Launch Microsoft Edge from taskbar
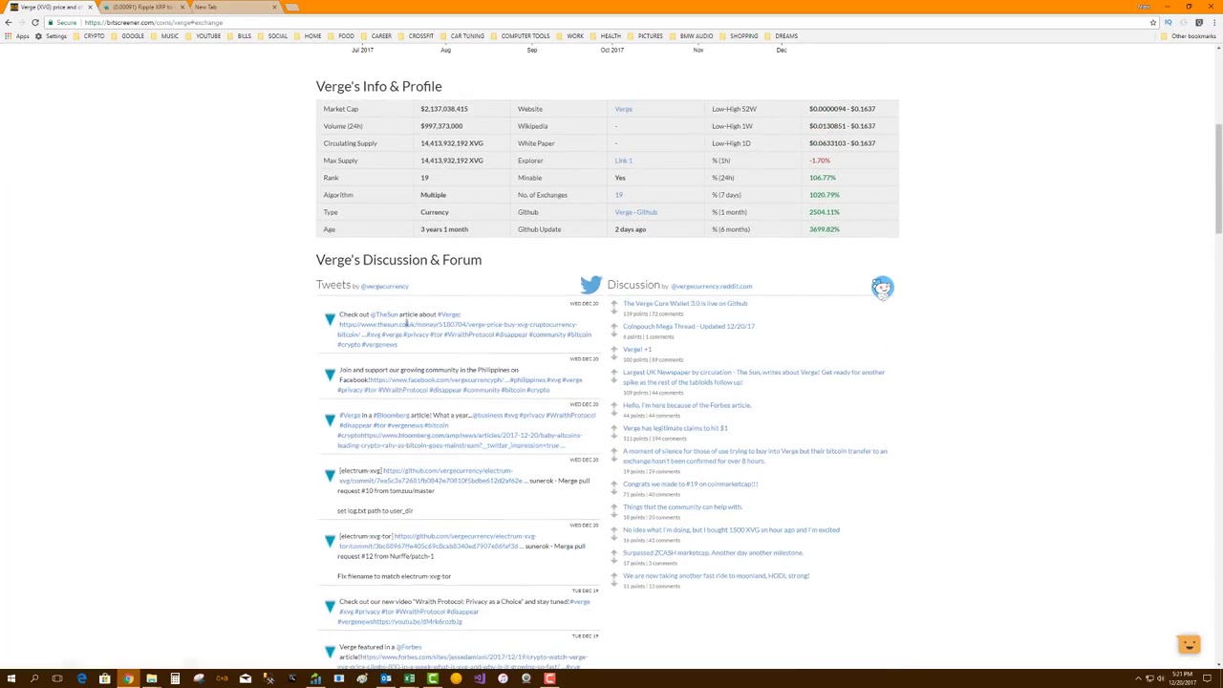The image size is (1223, 688). 81,679
